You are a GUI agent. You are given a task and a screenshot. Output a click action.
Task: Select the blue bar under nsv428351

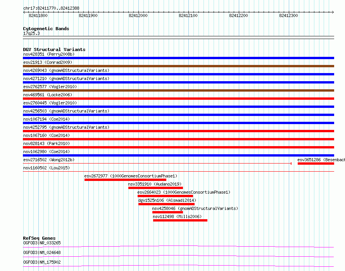178,58
